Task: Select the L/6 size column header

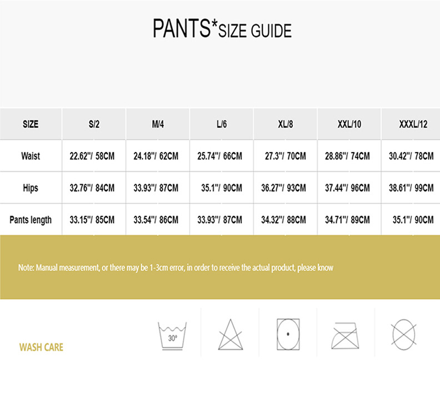Action: (x=222, y=124)
